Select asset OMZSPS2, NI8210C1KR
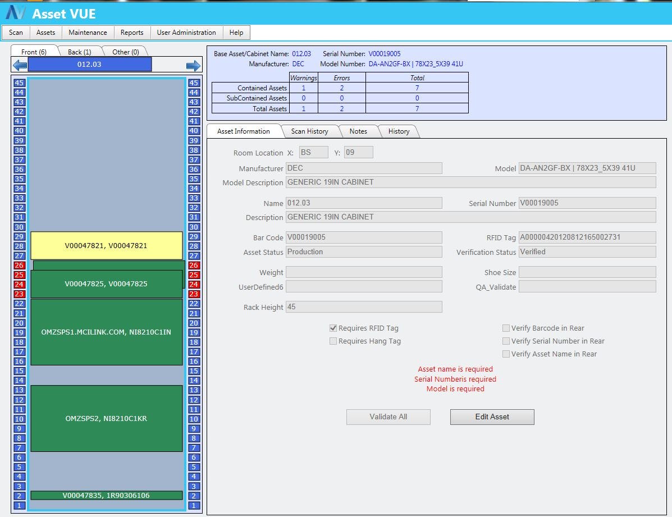 [107, 418]
